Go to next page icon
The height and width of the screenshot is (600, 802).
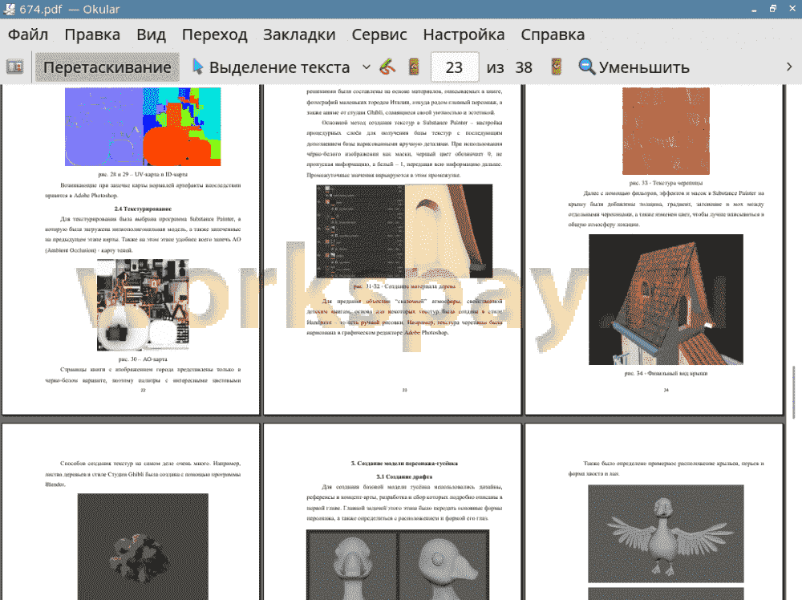pyautogui.click(x=556, y=67)
